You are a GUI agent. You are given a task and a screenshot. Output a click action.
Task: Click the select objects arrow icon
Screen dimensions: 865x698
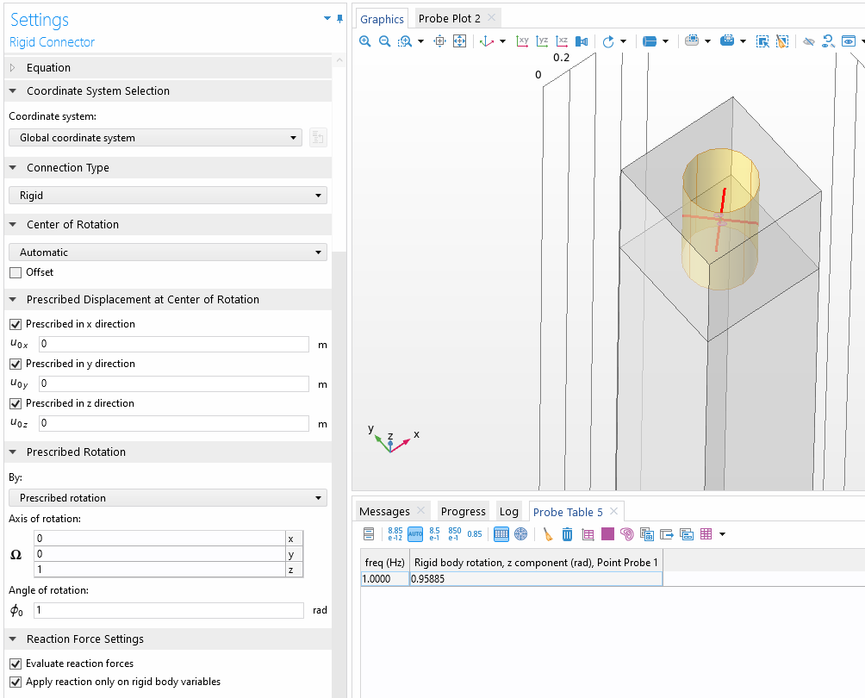762,41
